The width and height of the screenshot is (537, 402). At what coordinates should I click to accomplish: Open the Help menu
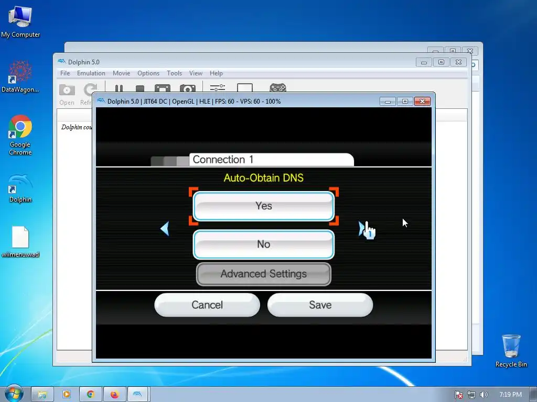pos(216,73)
